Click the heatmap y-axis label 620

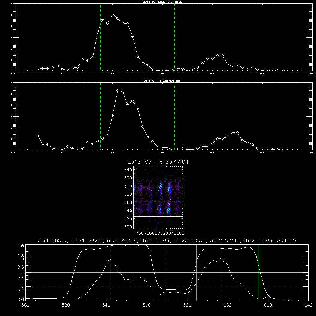128,178
